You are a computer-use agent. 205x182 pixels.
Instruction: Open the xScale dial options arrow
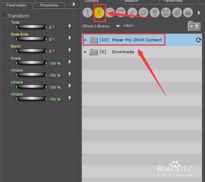70,74
